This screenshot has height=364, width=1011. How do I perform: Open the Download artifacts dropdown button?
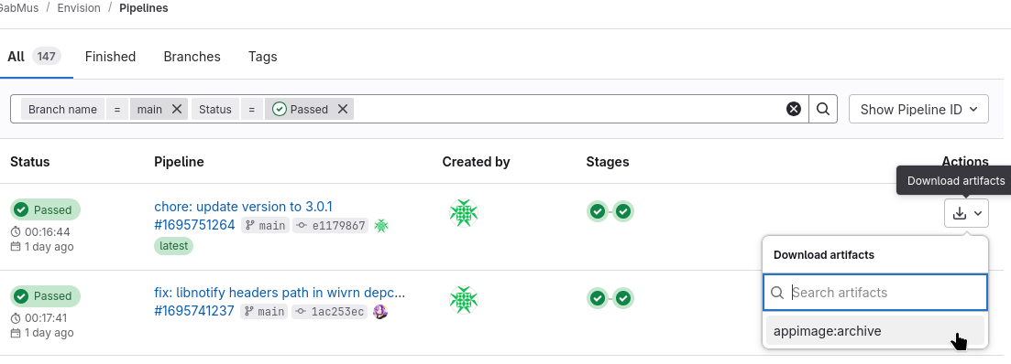pyautogui.click(x=966, y=213)
